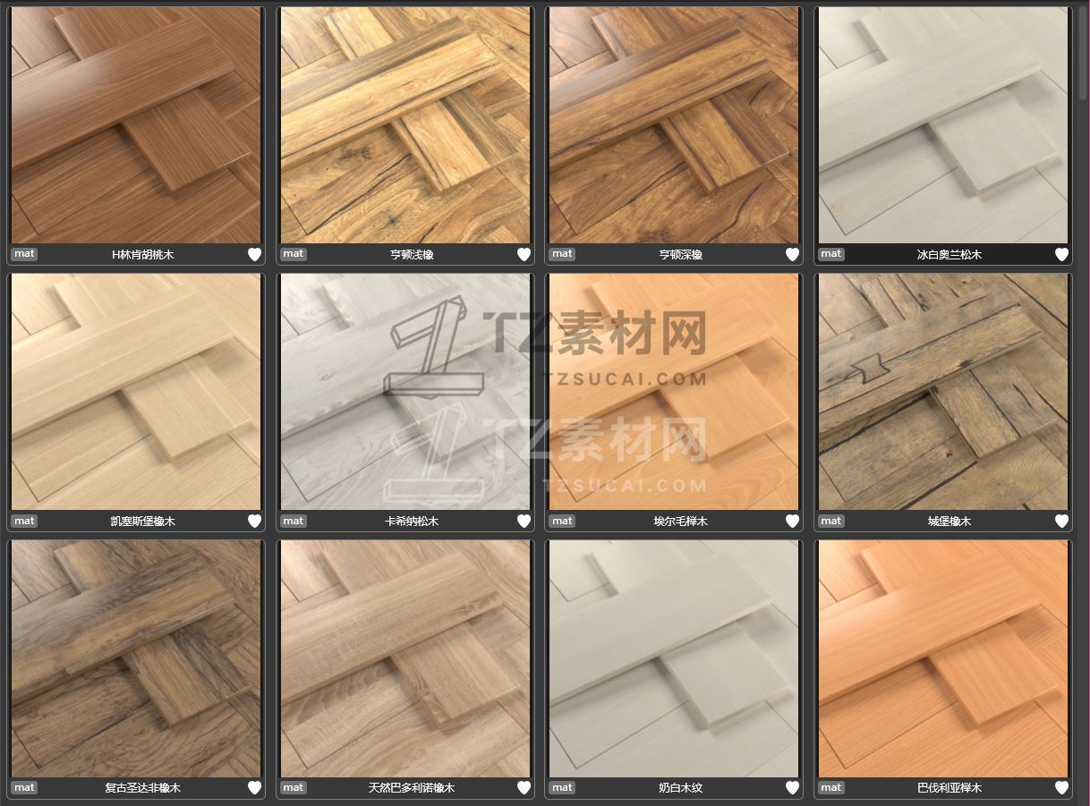1090x806 pixels.
Task: Select the 奶白木纹 milky white thumbnail
Action: [674, 658]
